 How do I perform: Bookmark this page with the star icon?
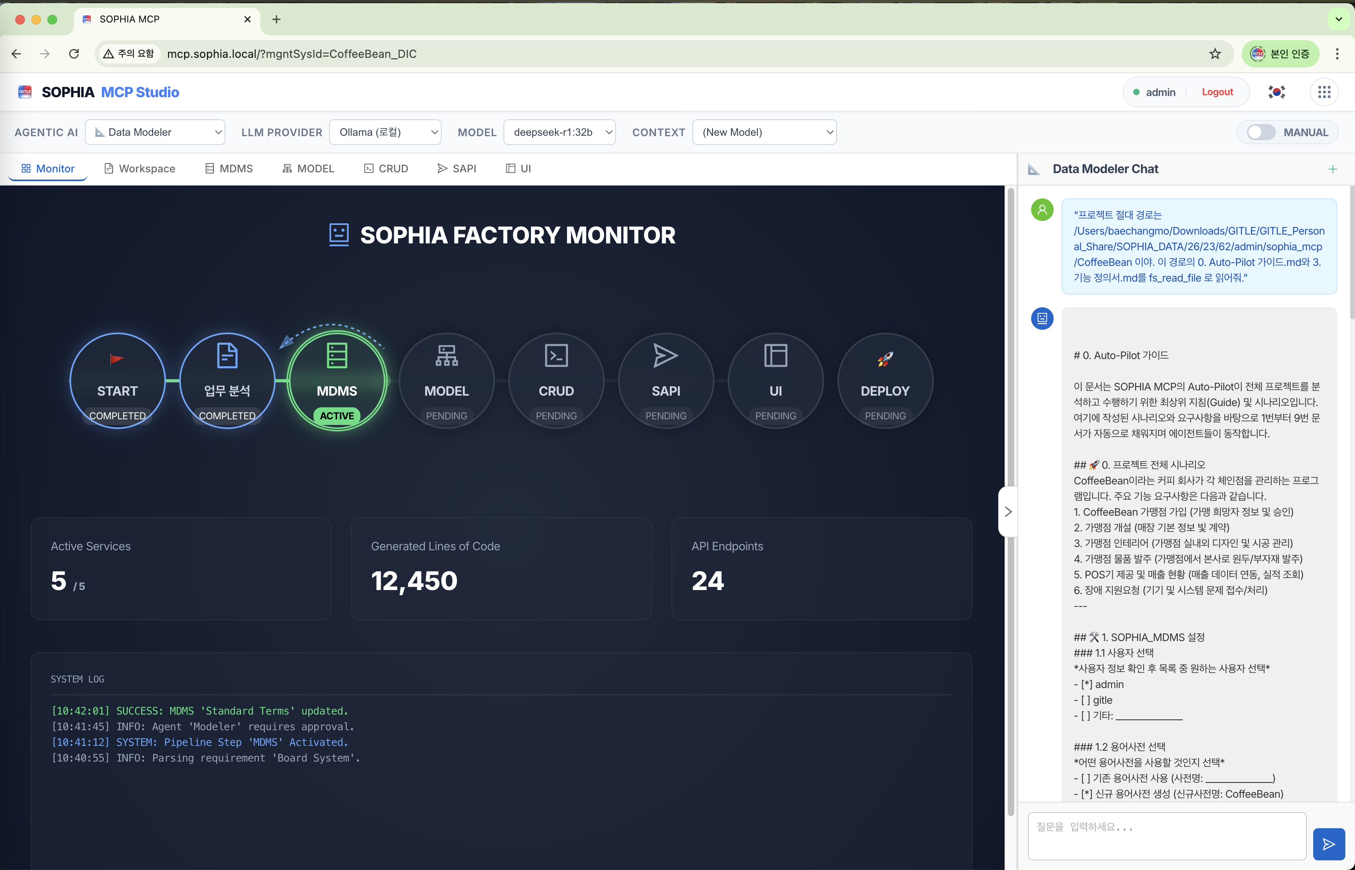coord(1215,54)
